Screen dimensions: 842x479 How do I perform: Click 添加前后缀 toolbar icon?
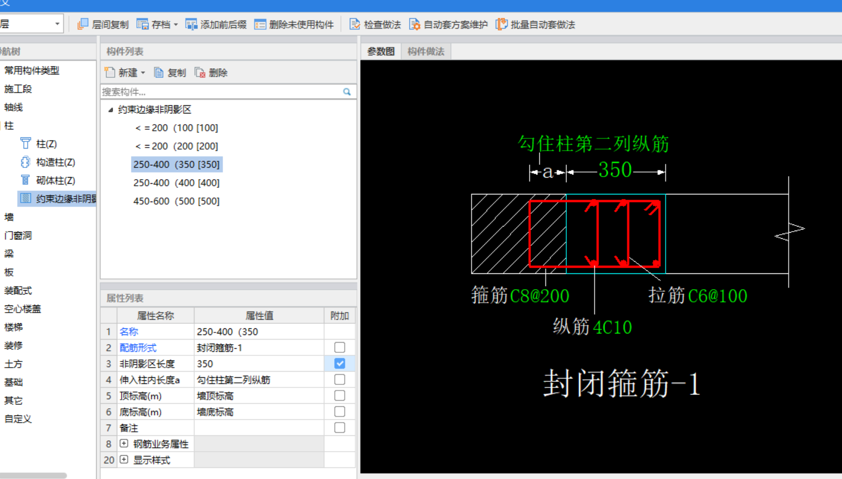point(191,24)
